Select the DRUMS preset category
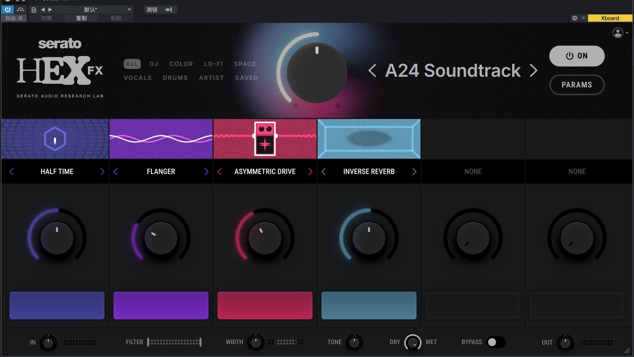This screenshot has height=357, width=634. coord(175,78)
